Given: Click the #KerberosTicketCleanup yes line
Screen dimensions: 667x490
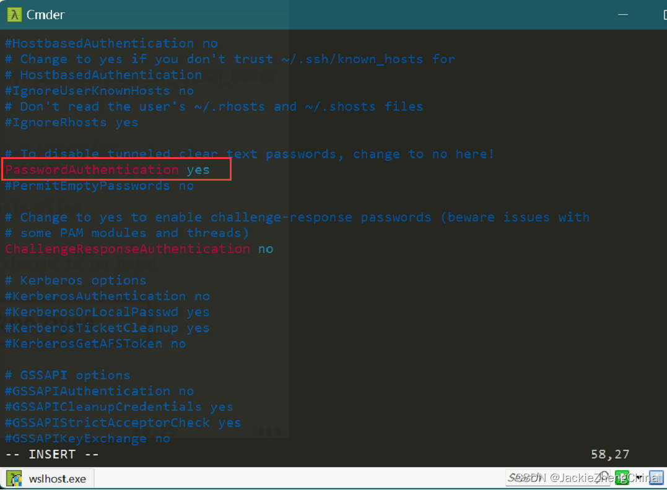Looking at the screenshot, I should [x=107, y=328].
